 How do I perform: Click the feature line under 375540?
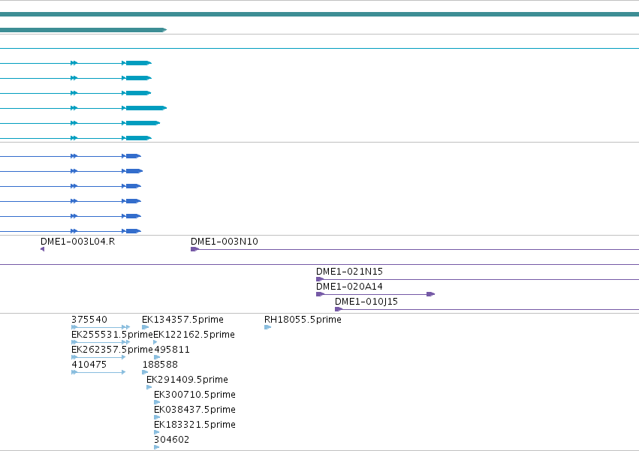click(101, 327)
